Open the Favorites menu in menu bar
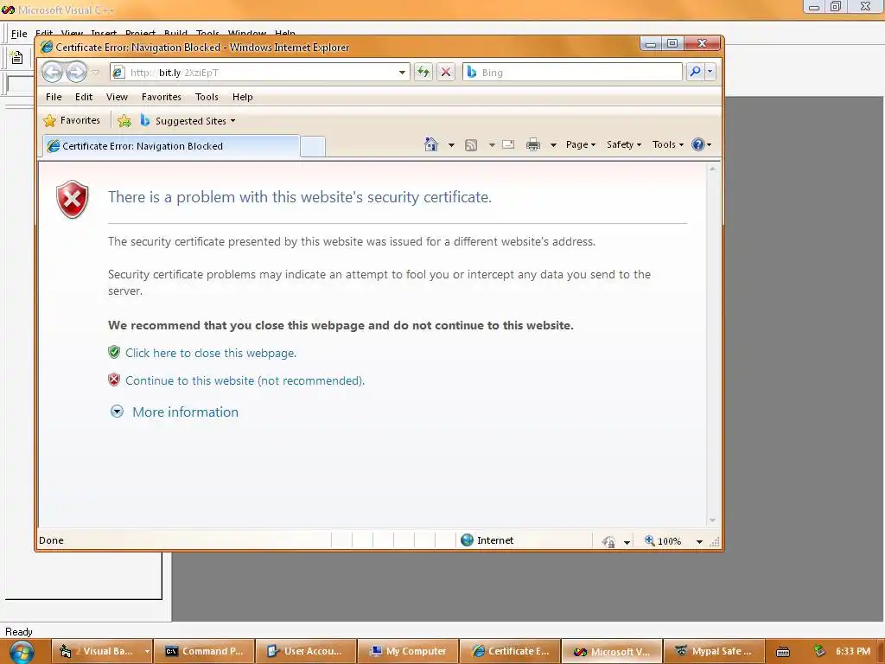 tap(162, 97)
